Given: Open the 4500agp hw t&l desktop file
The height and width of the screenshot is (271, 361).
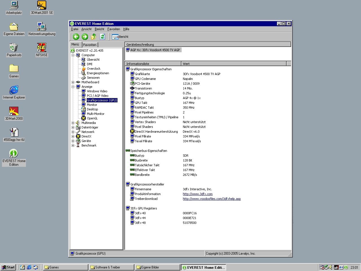Looking at the screenshot, I should (x=14, y=135).
